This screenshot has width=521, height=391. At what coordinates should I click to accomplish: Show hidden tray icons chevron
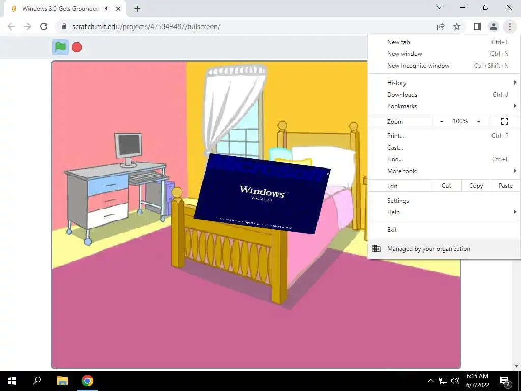click(x=430, y=381)
